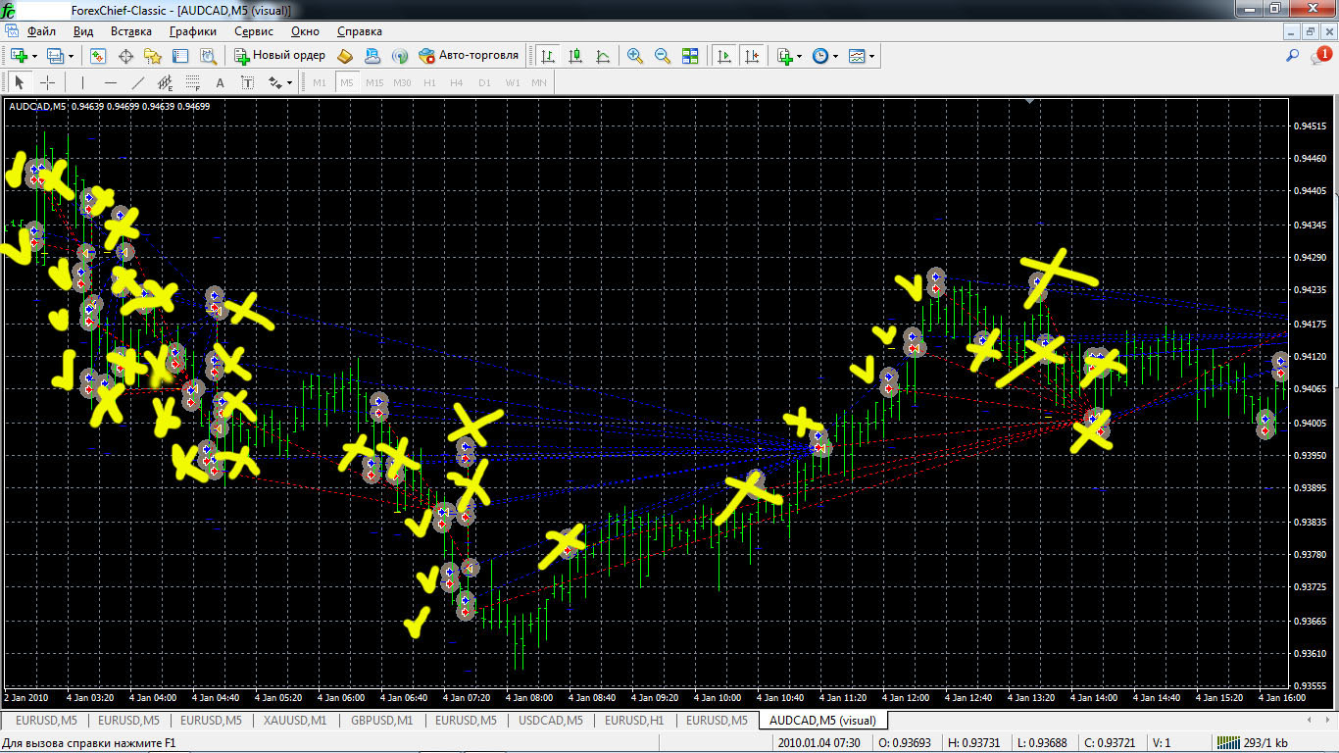Open the Market Watch window icon
1339x753 pixels.
98,56
